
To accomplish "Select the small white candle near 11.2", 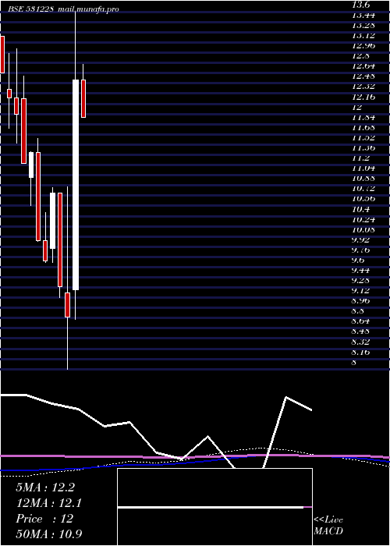I will coord(31,165).
